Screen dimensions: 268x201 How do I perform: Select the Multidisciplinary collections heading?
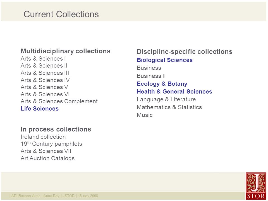(65, 51)
